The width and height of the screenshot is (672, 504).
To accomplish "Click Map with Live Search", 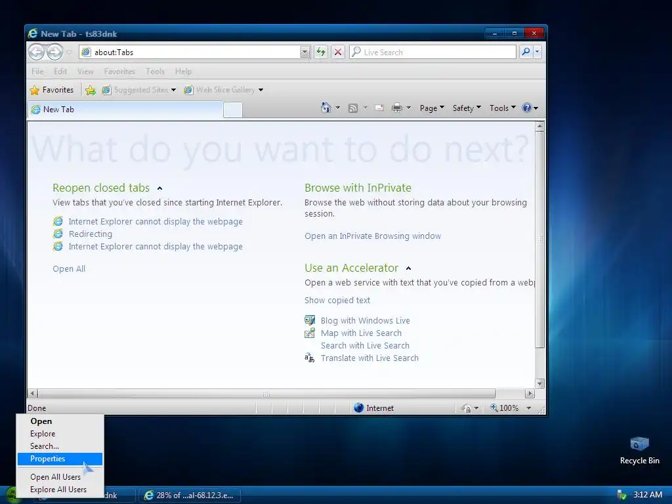I will 361,333.
